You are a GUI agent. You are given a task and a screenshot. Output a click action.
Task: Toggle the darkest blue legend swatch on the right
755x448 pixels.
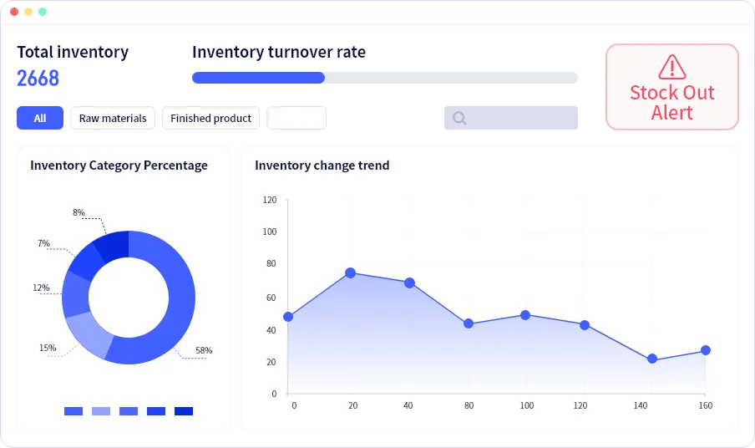pyautogui.click(x=184, y=411)
